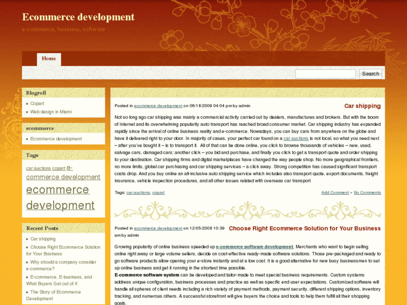Select the copart tag in tag cloud
The image size is (407, 305).
click(59, 168)
